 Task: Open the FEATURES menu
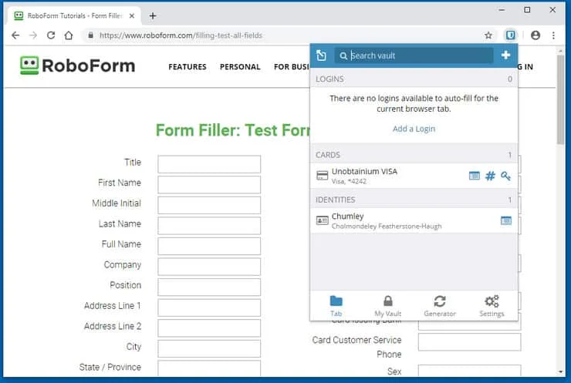tap(188, 67)
